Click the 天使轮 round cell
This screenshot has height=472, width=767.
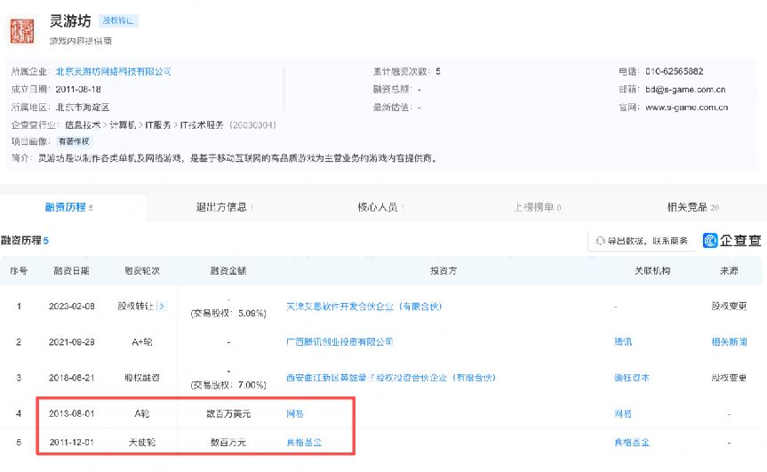[x=142, y=442]
